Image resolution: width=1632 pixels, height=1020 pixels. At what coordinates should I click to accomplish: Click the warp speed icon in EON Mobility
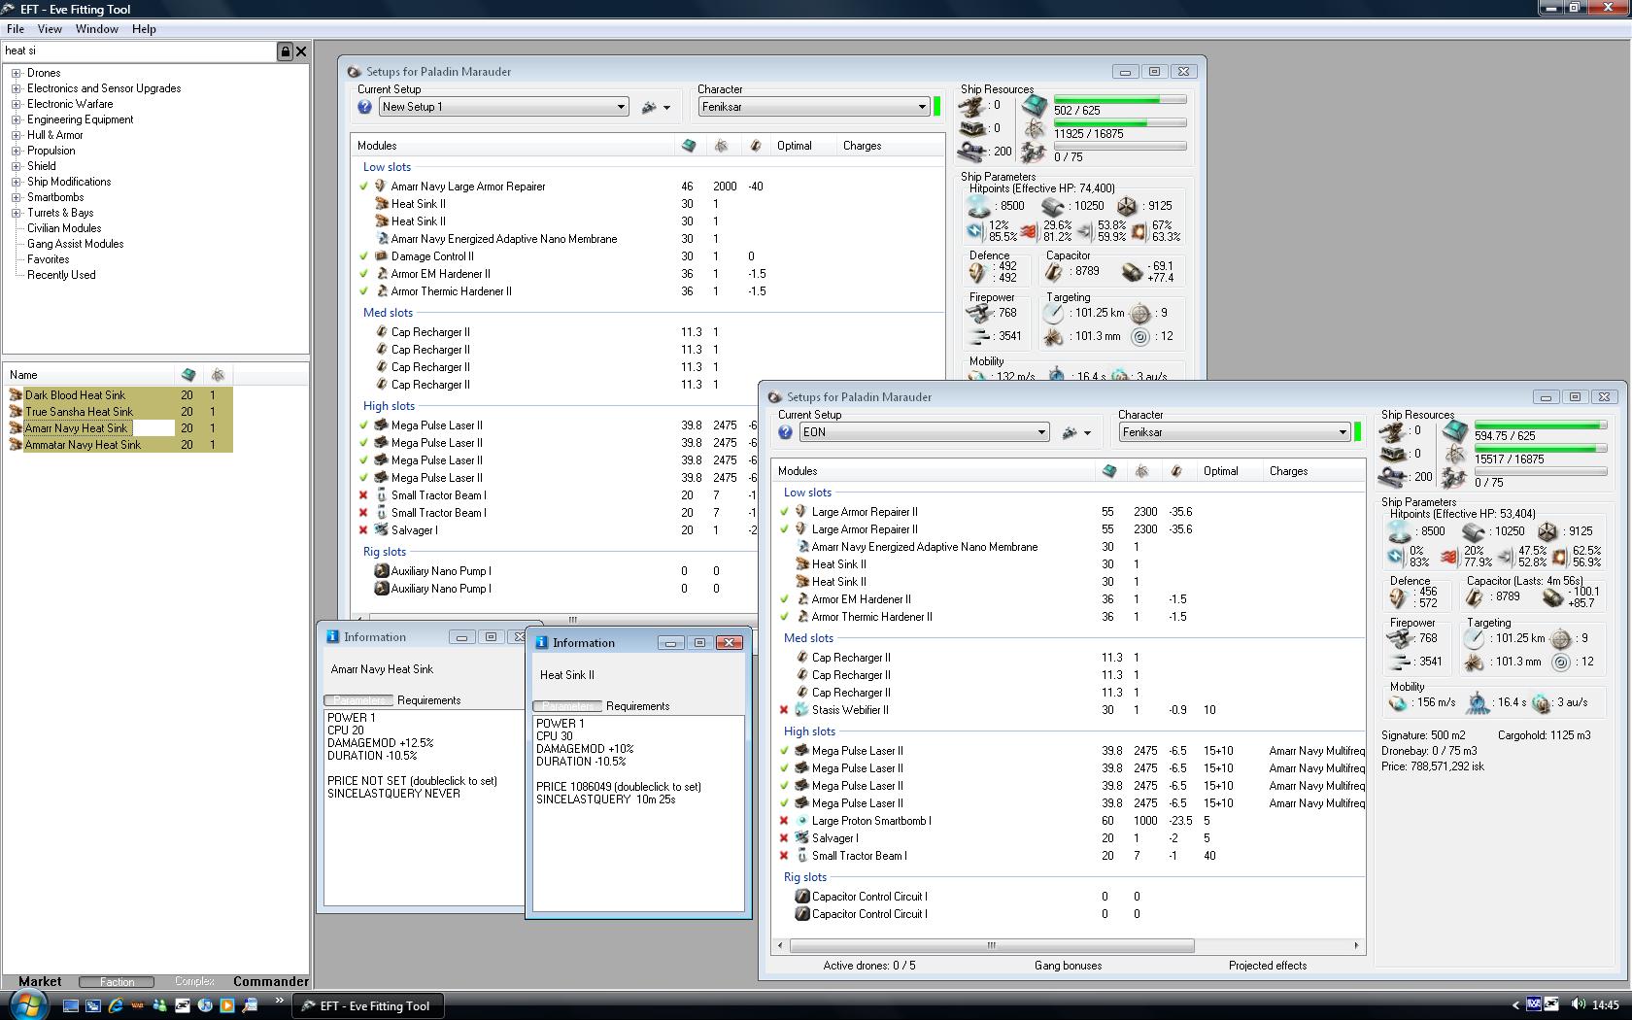tap(1541, 702)
